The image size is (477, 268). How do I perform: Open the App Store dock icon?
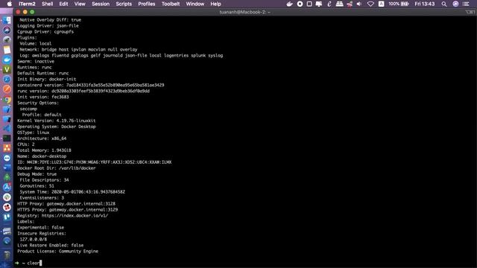click(7, 187)
